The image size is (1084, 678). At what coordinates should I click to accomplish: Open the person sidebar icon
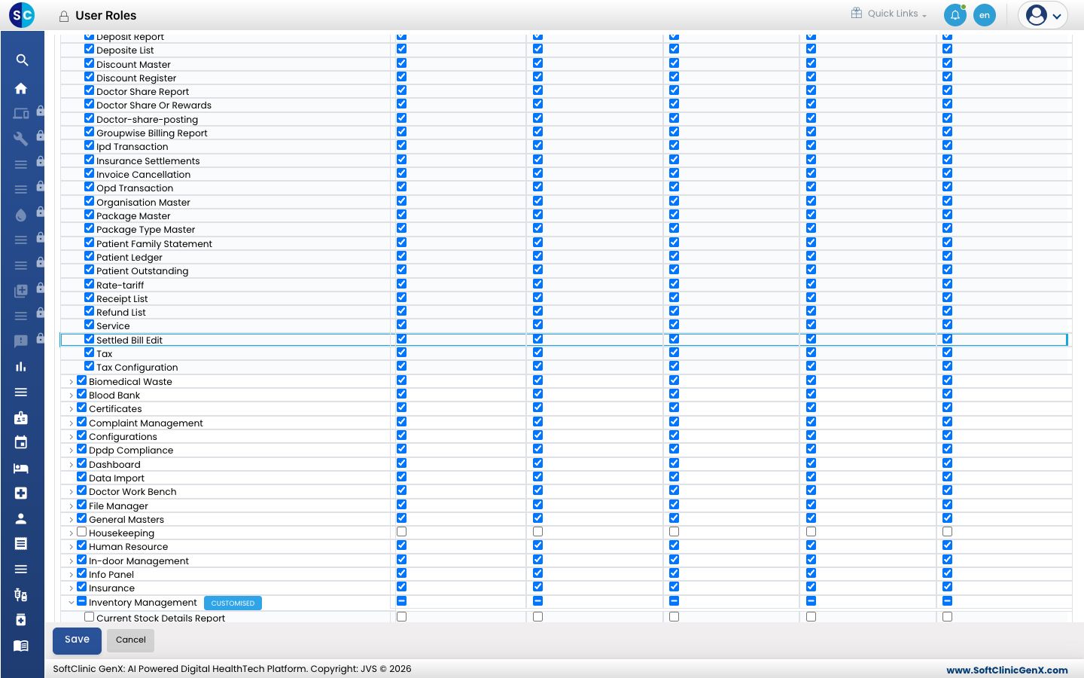pos(21,518)
